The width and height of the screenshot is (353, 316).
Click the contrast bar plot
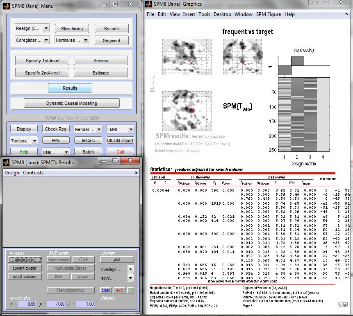click(x=304, y=65)
